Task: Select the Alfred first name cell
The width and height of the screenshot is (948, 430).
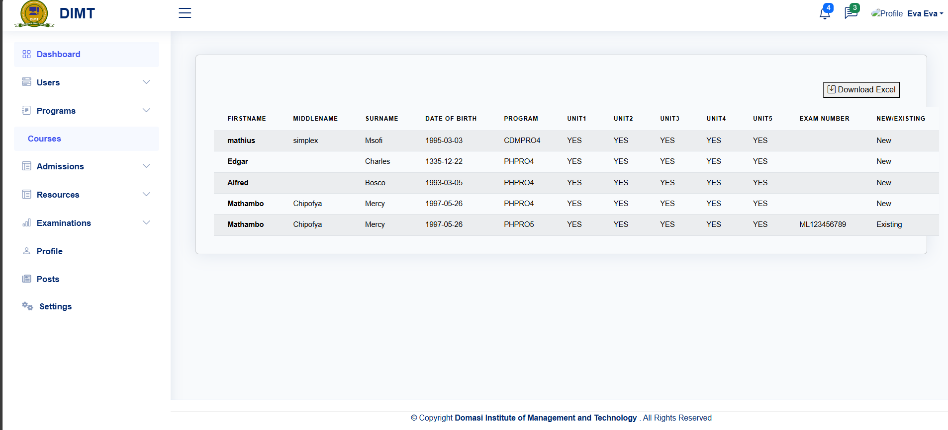Action: [x=238, y=183]
